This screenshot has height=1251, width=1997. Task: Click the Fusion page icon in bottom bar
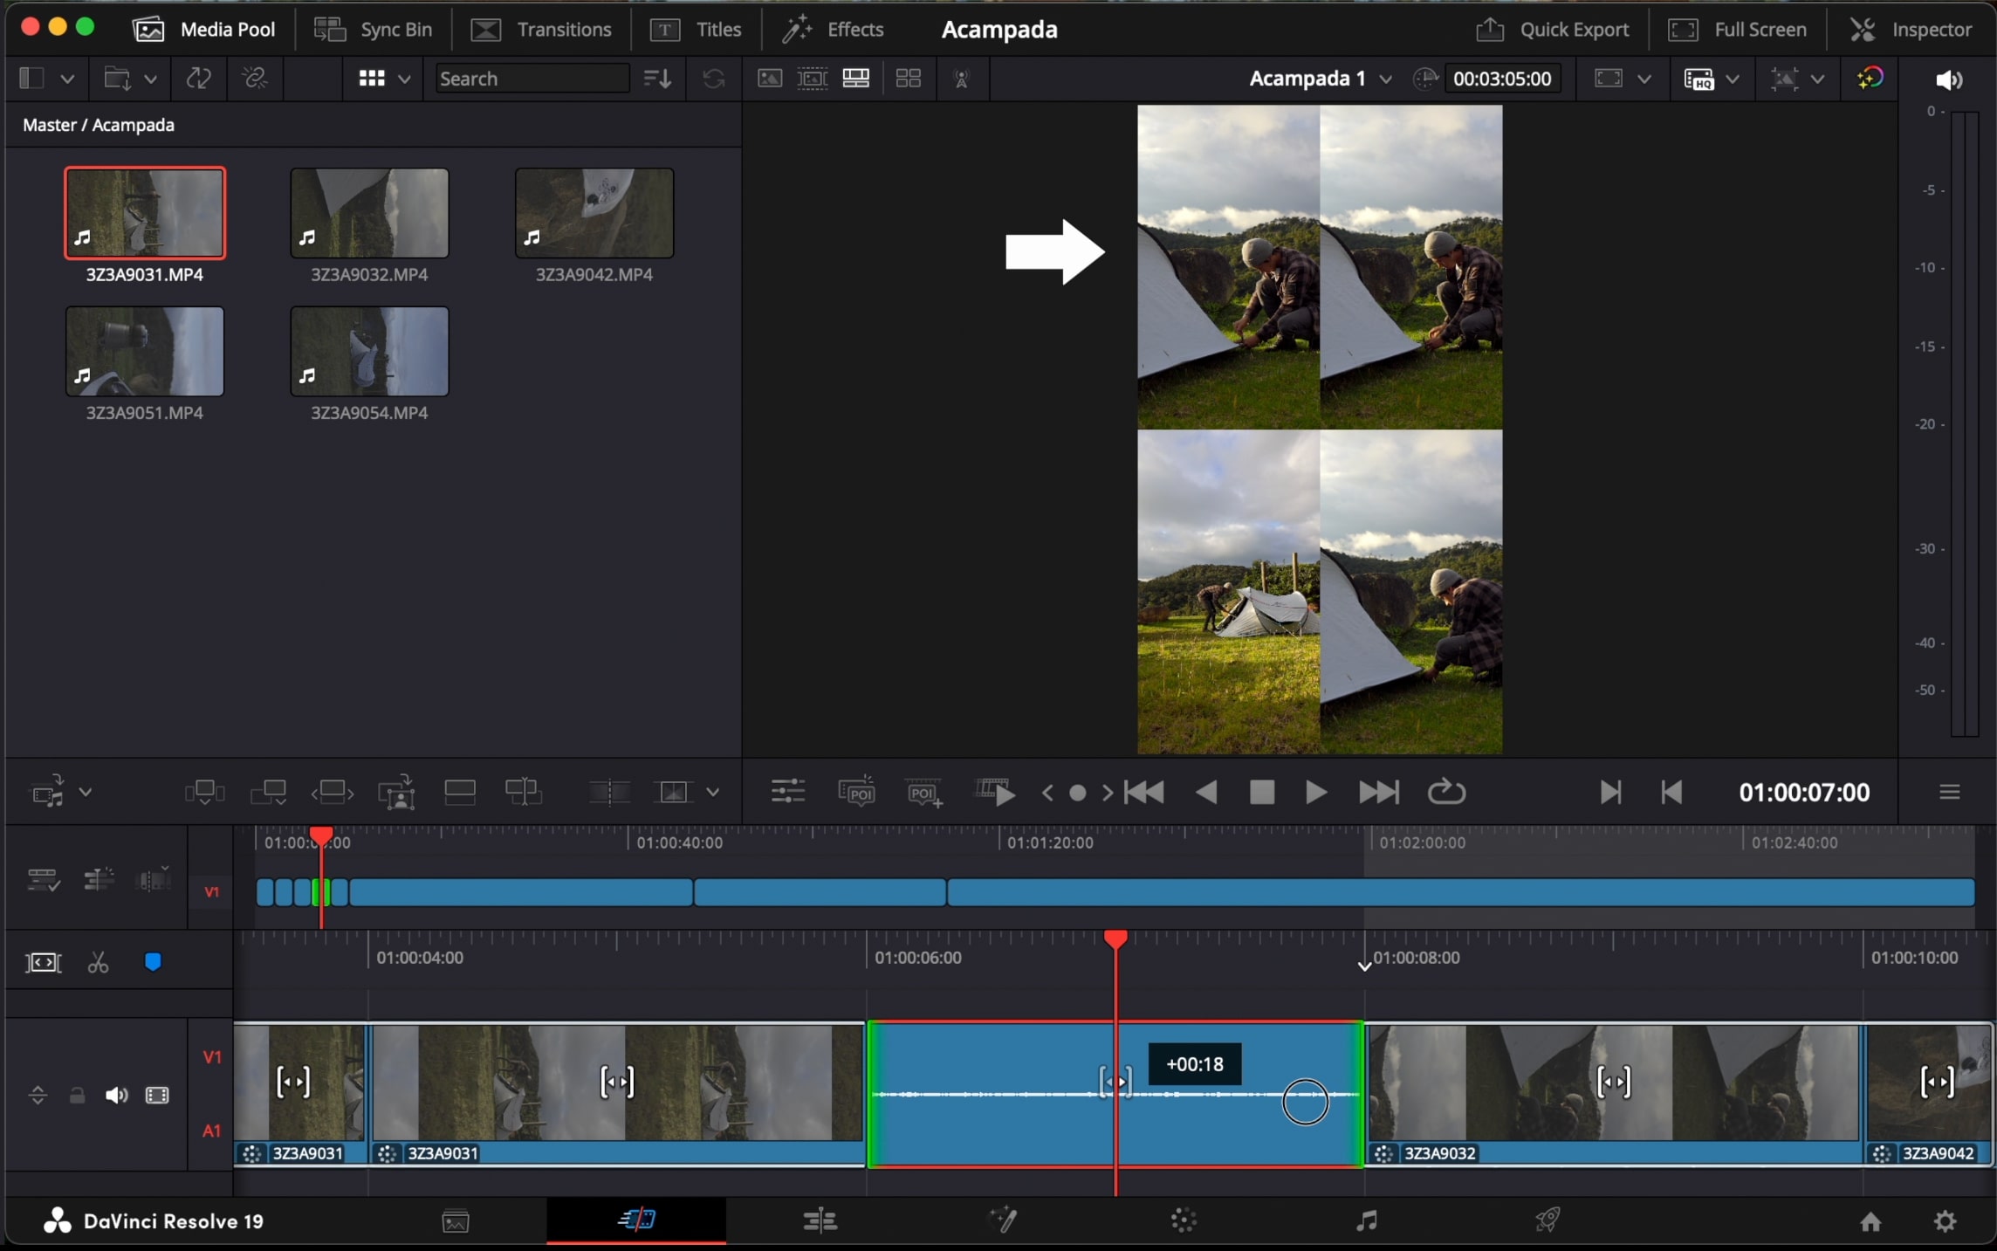coord(1002,1220)
